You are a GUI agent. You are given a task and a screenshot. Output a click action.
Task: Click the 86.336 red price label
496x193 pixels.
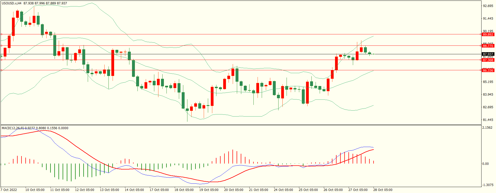(x=488, y=70)
